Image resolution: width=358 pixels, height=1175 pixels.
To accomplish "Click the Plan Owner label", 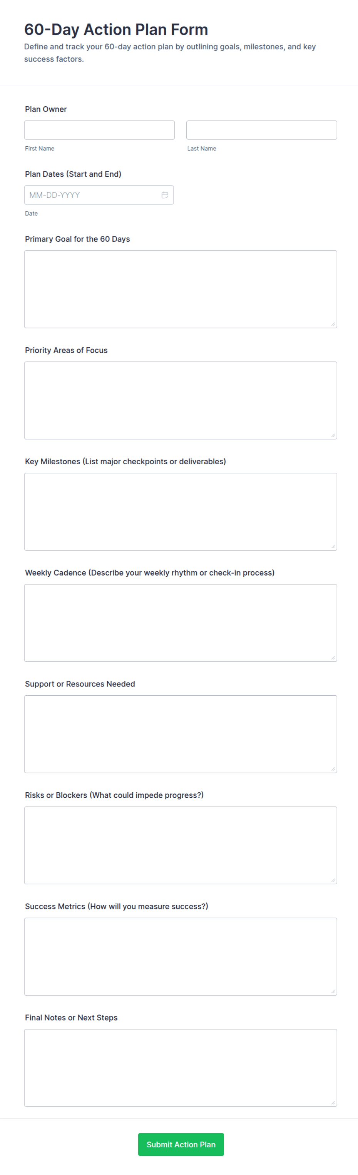I will coord(45,109).
